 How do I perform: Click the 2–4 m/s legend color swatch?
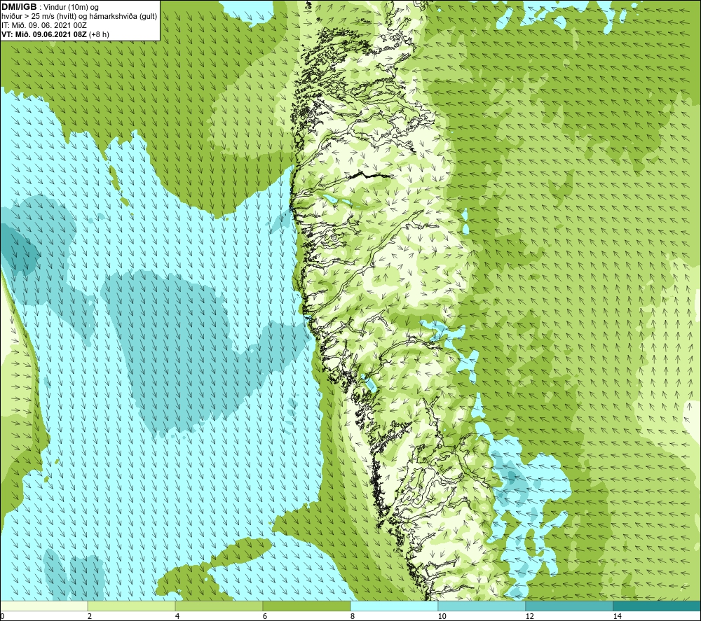click(132, 606)
